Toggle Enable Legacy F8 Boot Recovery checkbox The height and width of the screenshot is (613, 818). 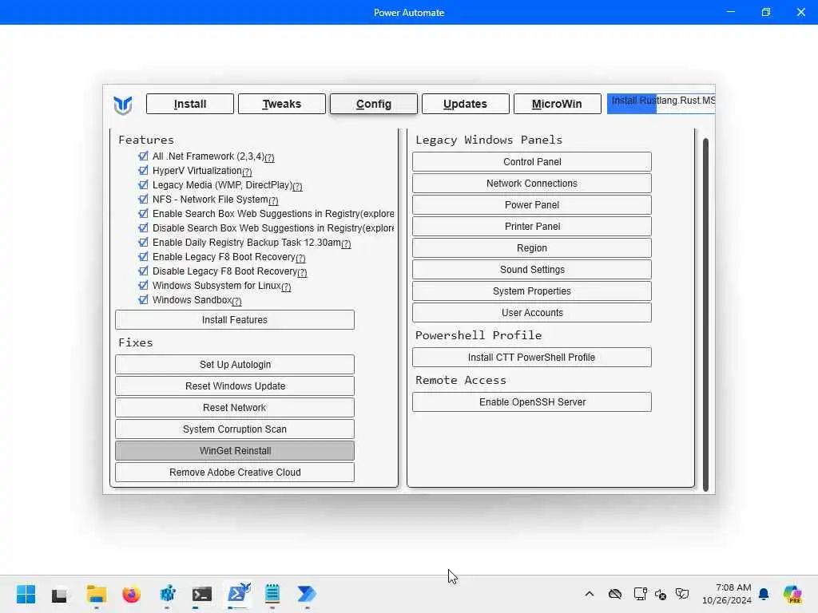pyautogui.click(x=143, y=256)
